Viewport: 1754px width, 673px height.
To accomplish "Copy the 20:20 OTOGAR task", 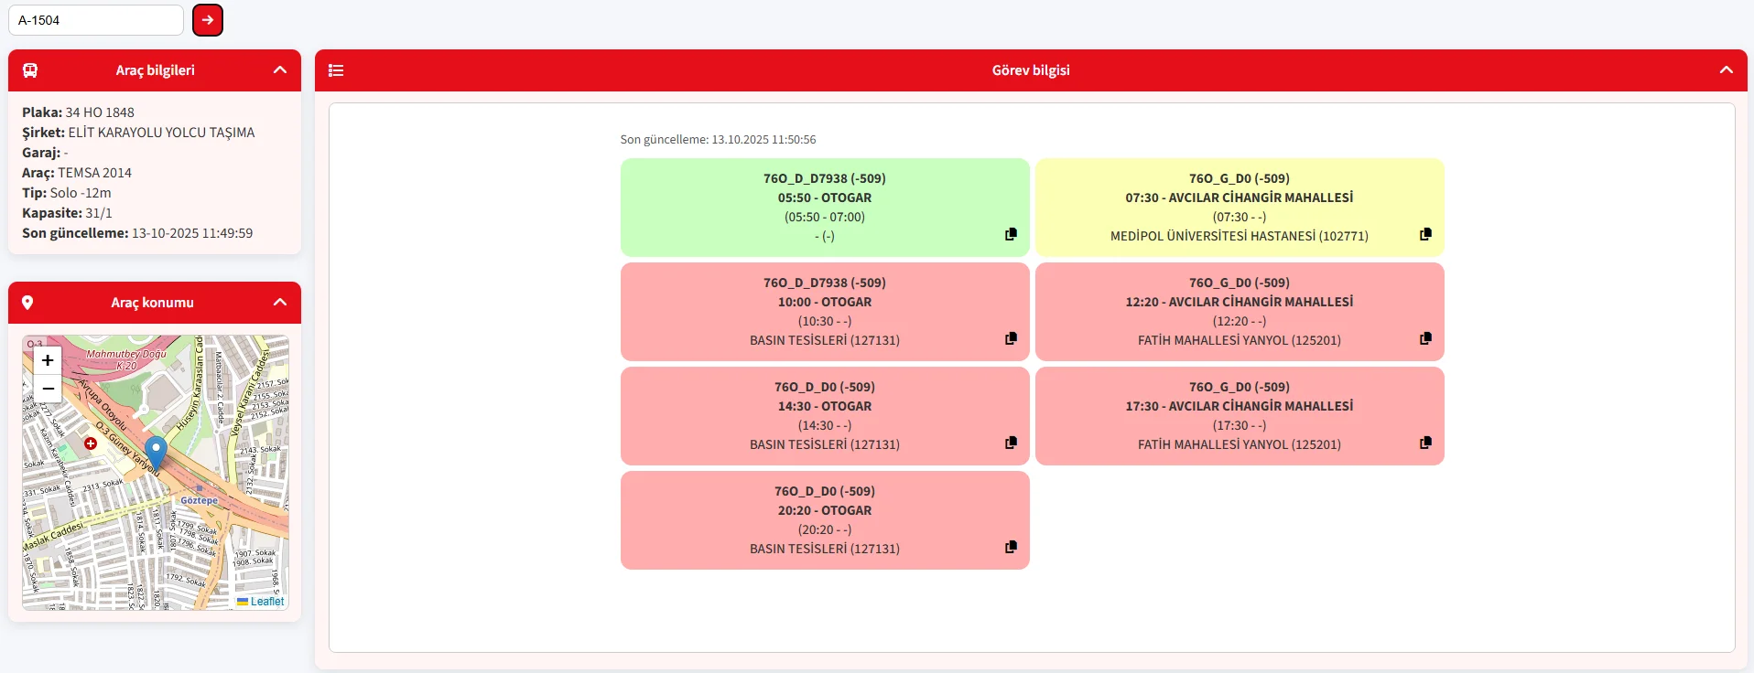I will pyautogui.click(x=1011, y=547).
